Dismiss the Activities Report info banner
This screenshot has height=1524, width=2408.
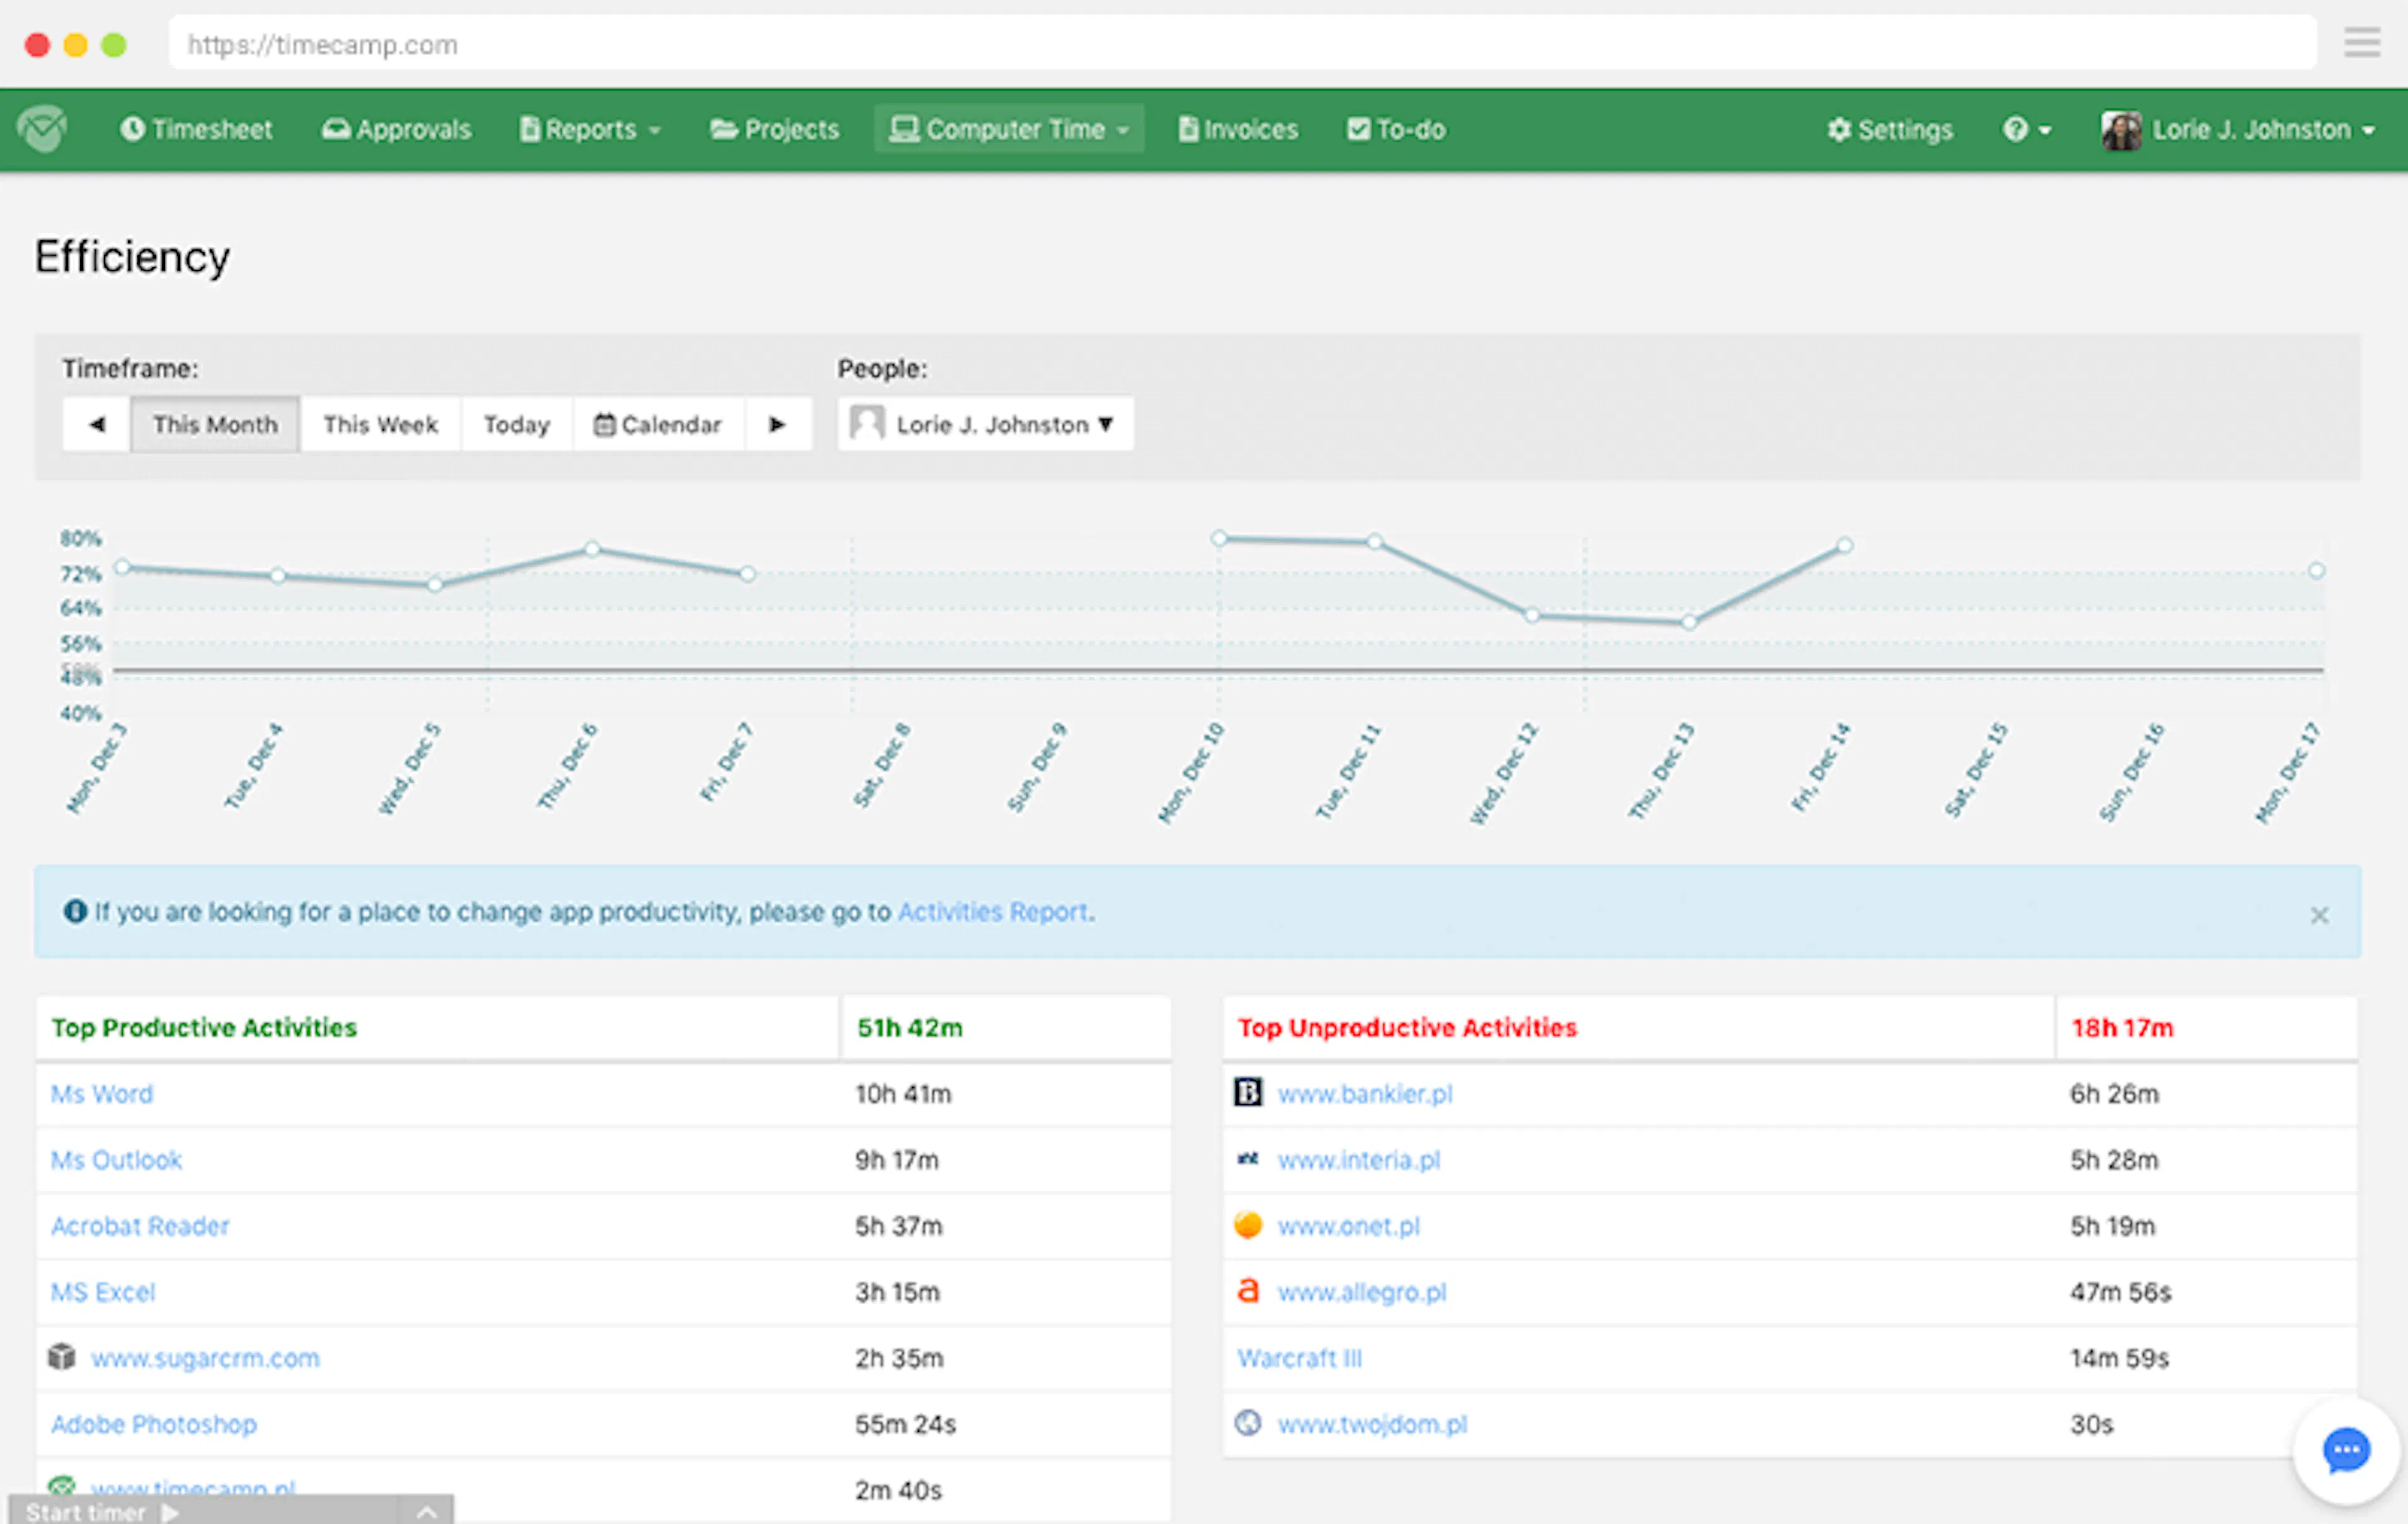click(x=2319, y=915)
